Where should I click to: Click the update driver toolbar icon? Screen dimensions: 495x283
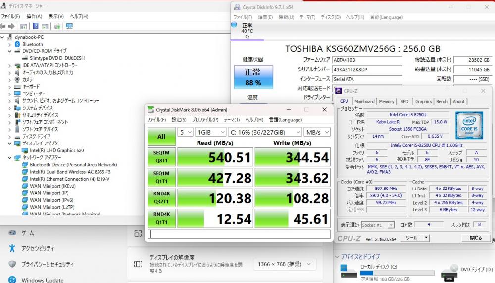(57, 26)
